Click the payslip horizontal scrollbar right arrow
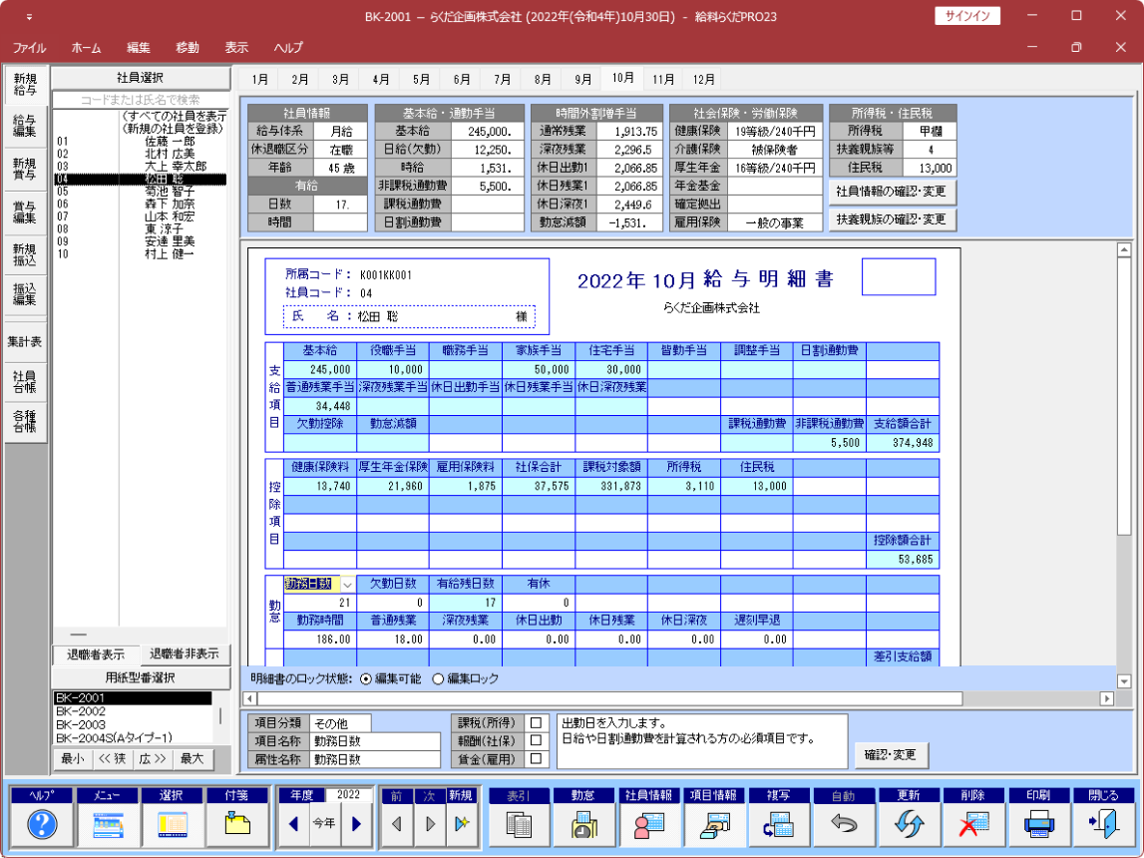The width and height of the screenshot is (1144, 858). (1107, 699)
